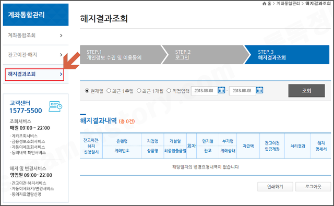Screen dimensions: 334x206
Task: Click the 인쇄하기 print button
Action: point(275,187)
